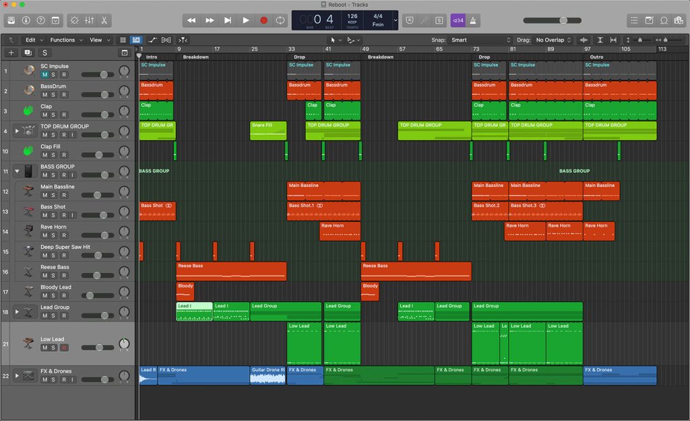Viewport: 690px width, 421px height.
Task: Open the View menu
Action: click(96, 40)
